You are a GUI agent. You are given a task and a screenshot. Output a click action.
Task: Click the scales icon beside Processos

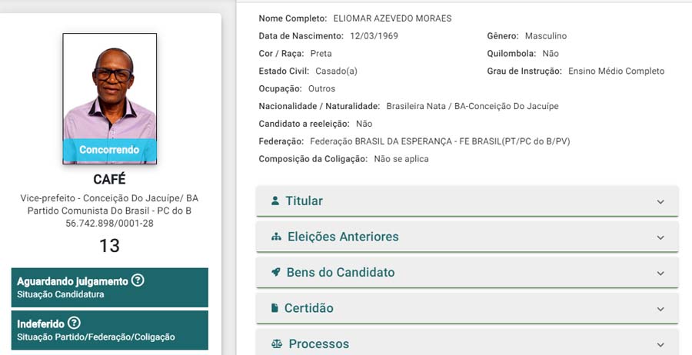pyautogui.click(x=277, y=344)
